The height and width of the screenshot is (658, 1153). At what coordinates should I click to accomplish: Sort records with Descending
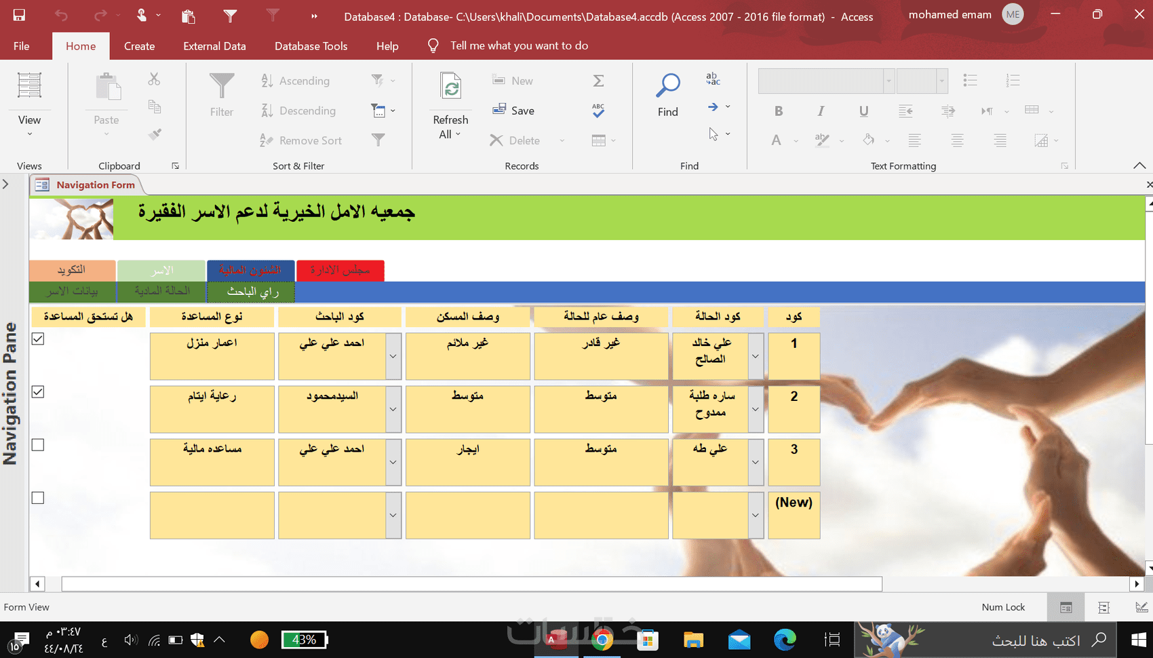[x=298, y=111]
